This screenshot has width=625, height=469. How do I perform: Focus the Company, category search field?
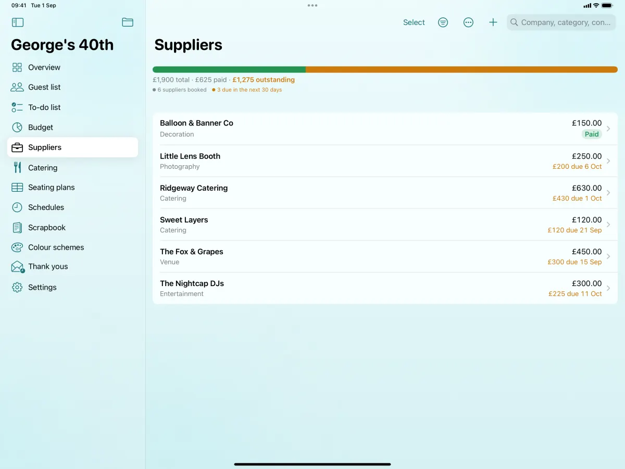point(561,22)
